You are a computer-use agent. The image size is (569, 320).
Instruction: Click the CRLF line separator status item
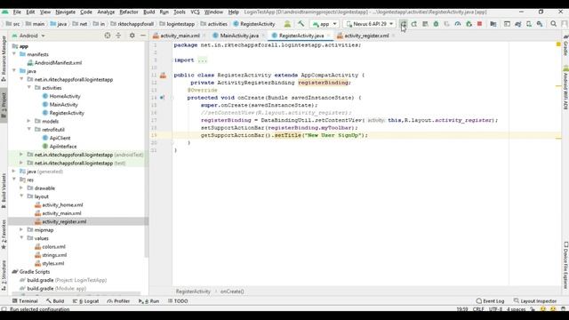pos(478,309)
